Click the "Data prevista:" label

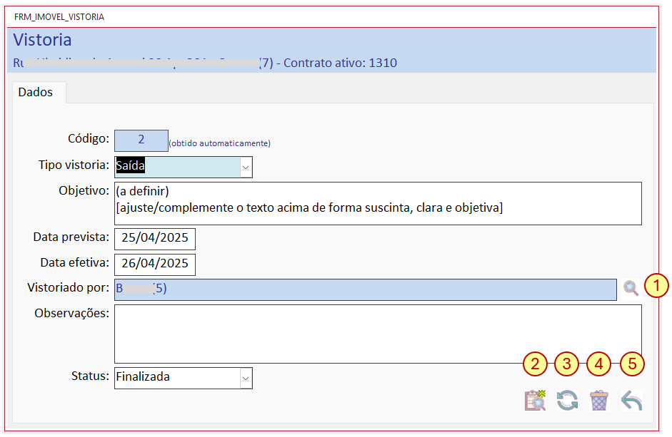coord(71,237)
